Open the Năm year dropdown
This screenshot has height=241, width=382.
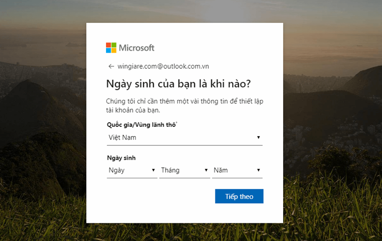coord(237,170)
